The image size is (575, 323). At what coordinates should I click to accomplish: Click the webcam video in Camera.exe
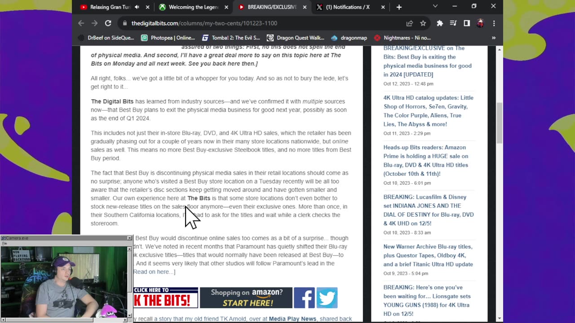[x=64, y=282]
